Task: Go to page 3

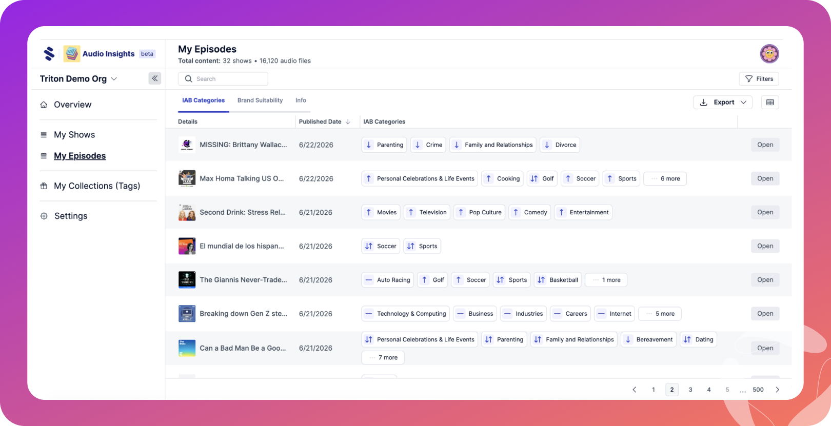Action: tap(690, 390)
